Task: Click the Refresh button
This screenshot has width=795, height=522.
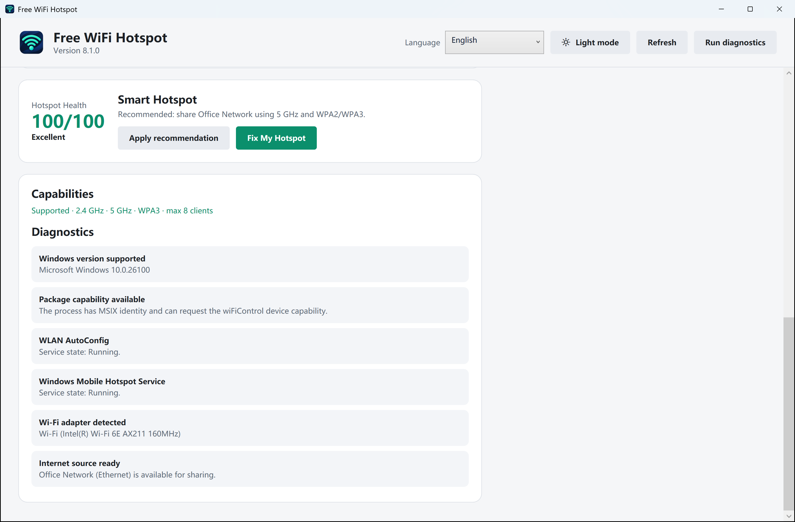Action: (x=661, y=42)
